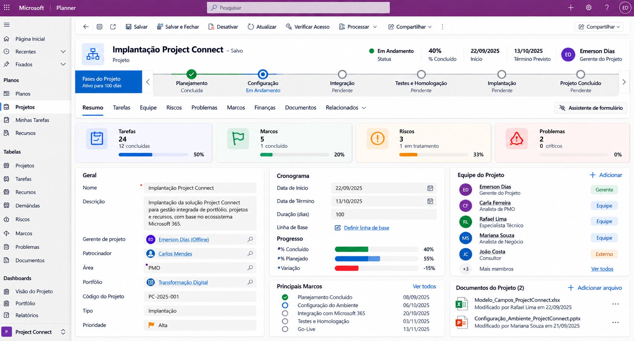
Task: Click lookup search icon in Patrocinador field
Action: pos(250,253)
